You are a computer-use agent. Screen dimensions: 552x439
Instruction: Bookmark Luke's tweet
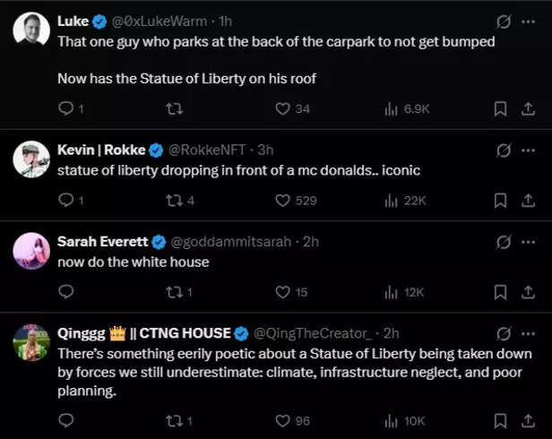[501, 108]
